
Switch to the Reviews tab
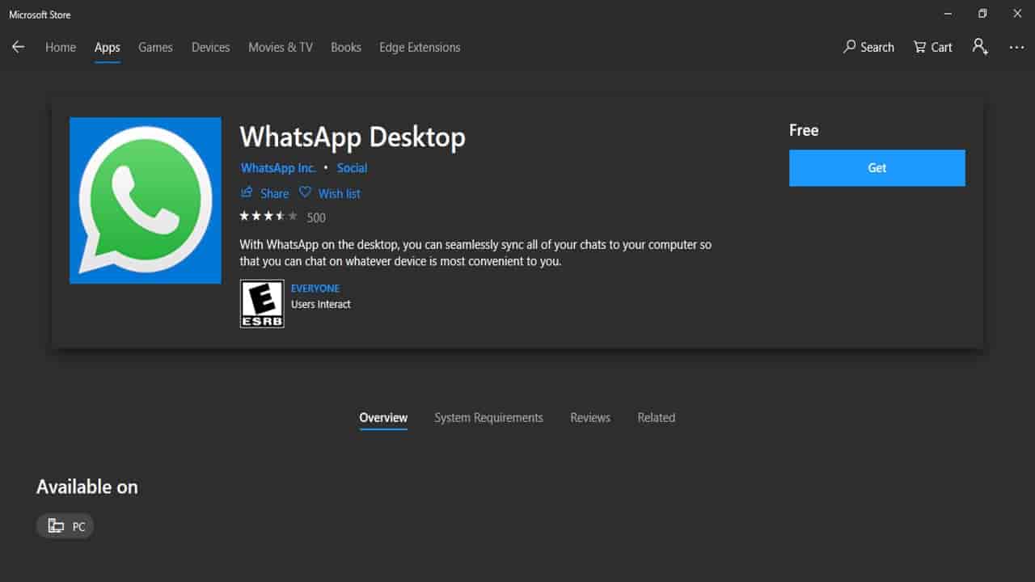(589, 418)
